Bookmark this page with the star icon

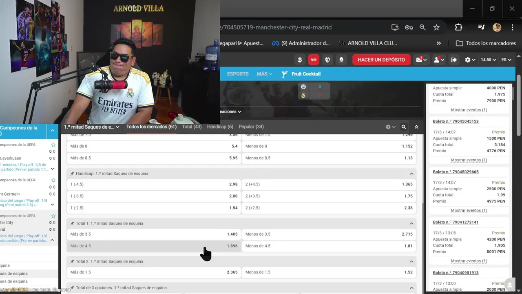(x=436, y=27)
